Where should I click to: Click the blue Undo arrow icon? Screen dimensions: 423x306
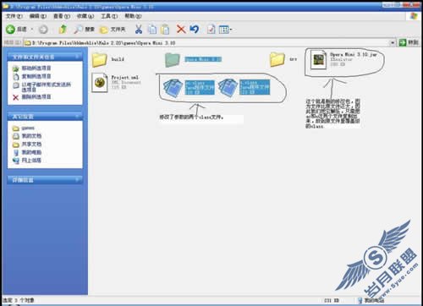pos(195,29)
